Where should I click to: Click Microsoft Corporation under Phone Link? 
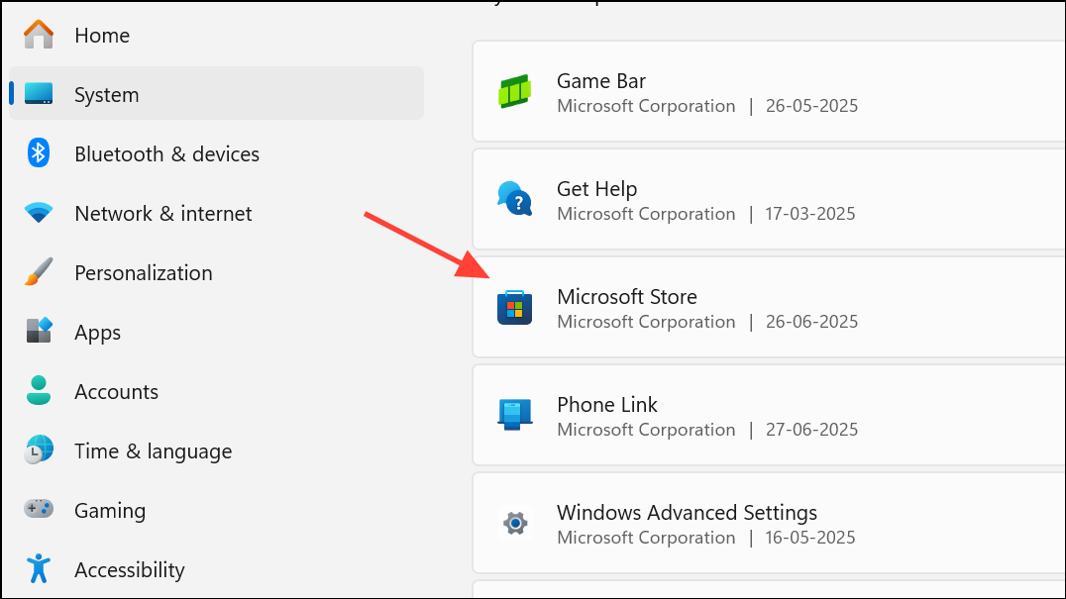(646, 430)
